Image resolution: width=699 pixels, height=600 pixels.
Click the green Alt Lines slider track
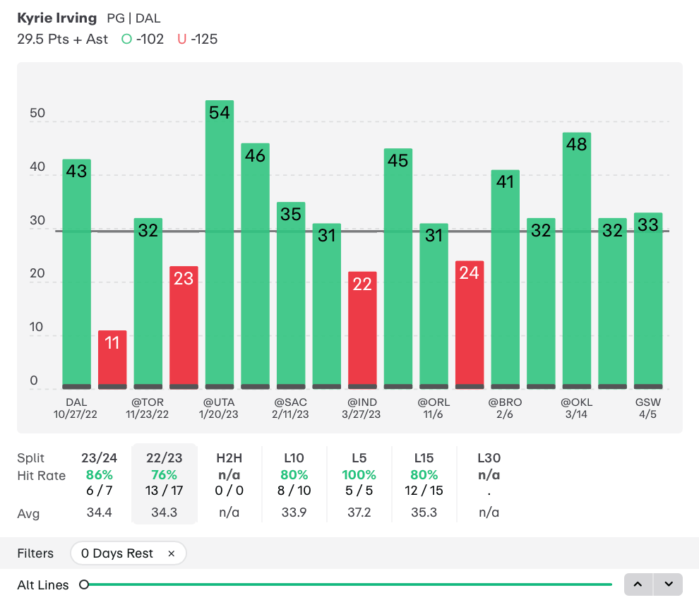pyautogui.click(x=350, y=584)
